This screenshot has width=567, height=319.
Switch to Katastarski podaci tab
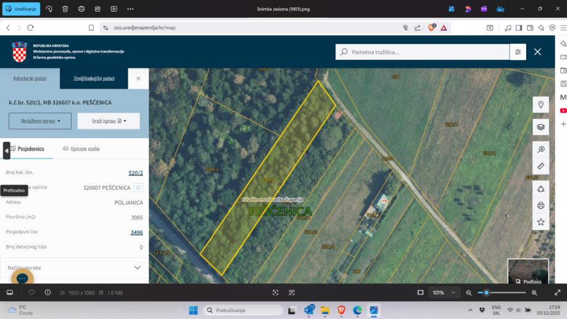coord(30,79)
